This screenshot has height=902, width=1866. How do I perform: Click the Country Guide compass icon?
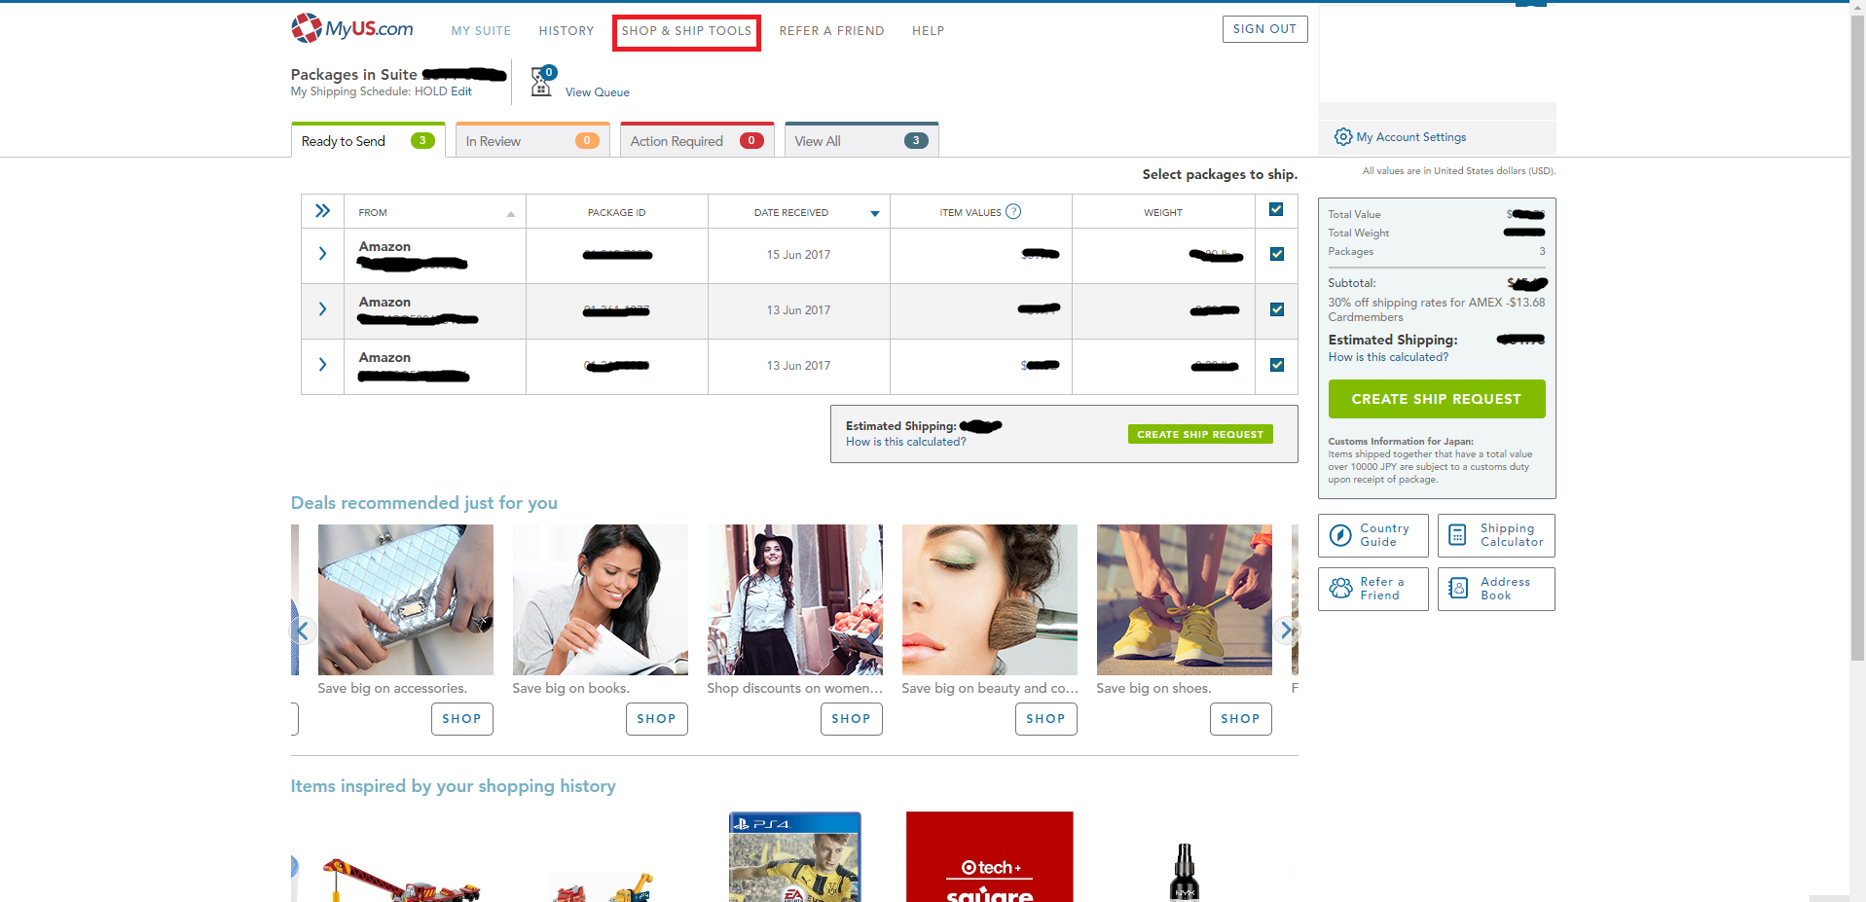pyautogui.click(x=1340, y=535)
